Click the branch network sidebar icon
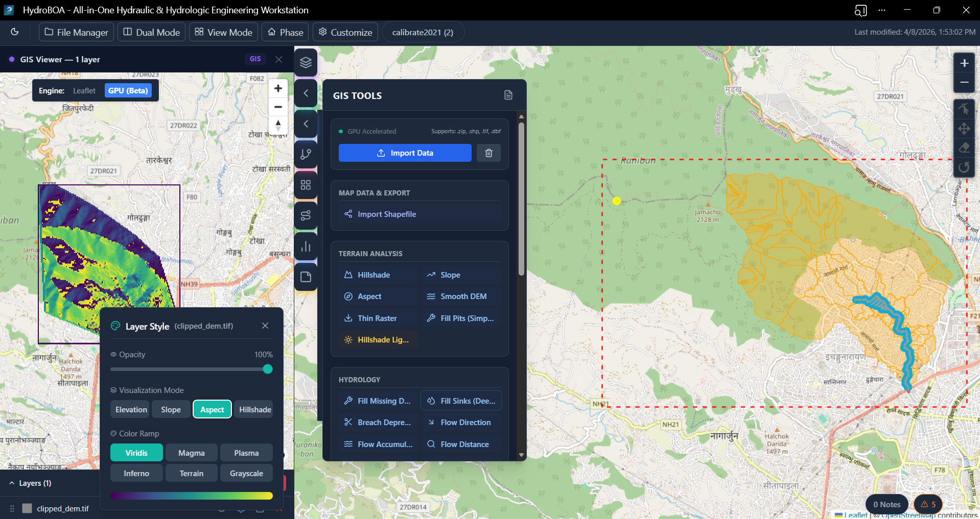The height and width of the screenshot is (519, 980). pos(306,154)
